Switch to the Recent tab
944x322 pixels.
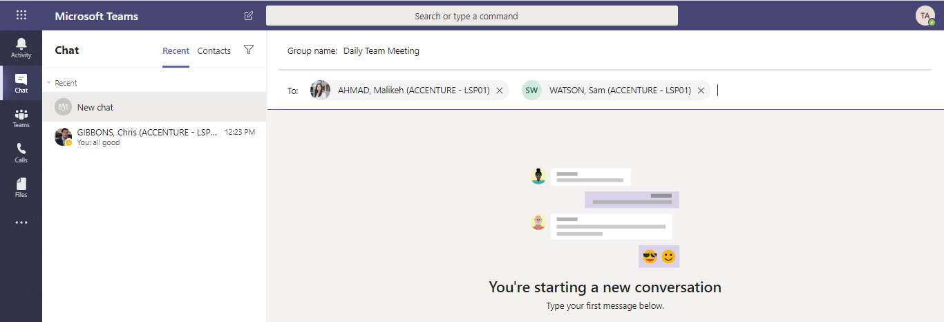tap(176, 50)
